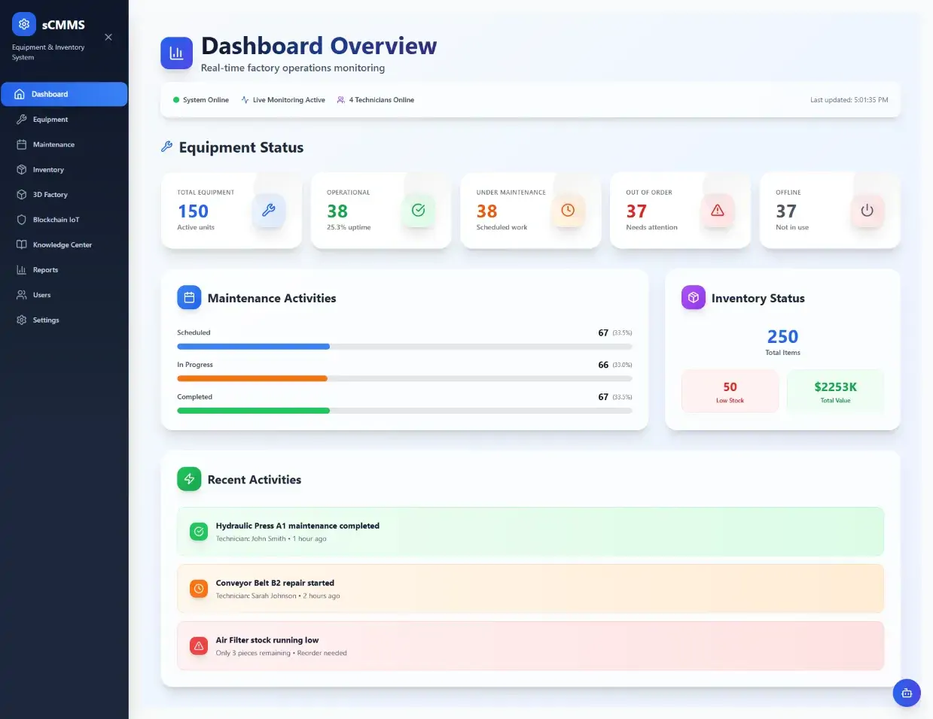Click the sCMMS gear logo icon
The width and height of the screenshot is (933, 719).
[24, 24]
